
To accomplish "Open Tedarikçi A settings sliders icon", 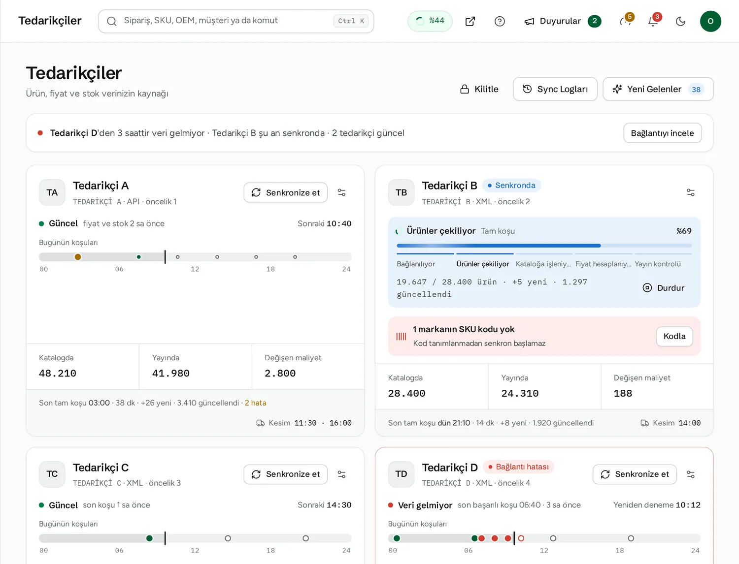I will (341, 192).
